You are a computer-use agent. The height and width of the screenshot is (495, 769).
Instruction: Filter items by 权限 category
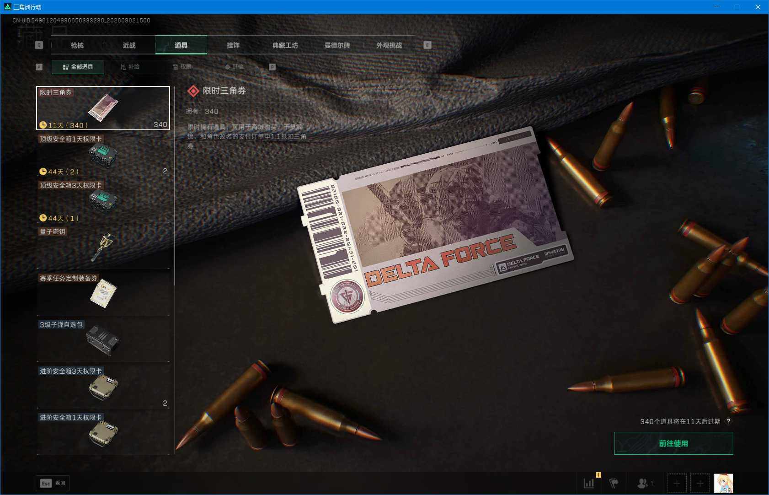click(182, 67)
